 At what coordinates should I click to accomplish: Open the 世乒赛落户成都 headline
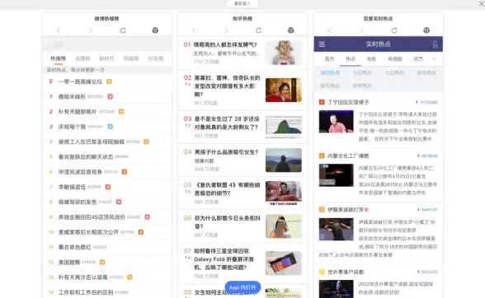click(346, 272)
